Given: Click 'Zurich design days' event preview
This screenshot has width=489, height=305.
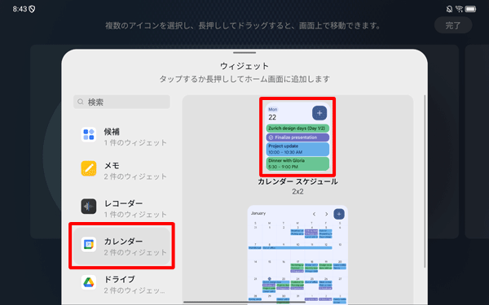Looking at the screenshot, I should click(x=297, y=129).
